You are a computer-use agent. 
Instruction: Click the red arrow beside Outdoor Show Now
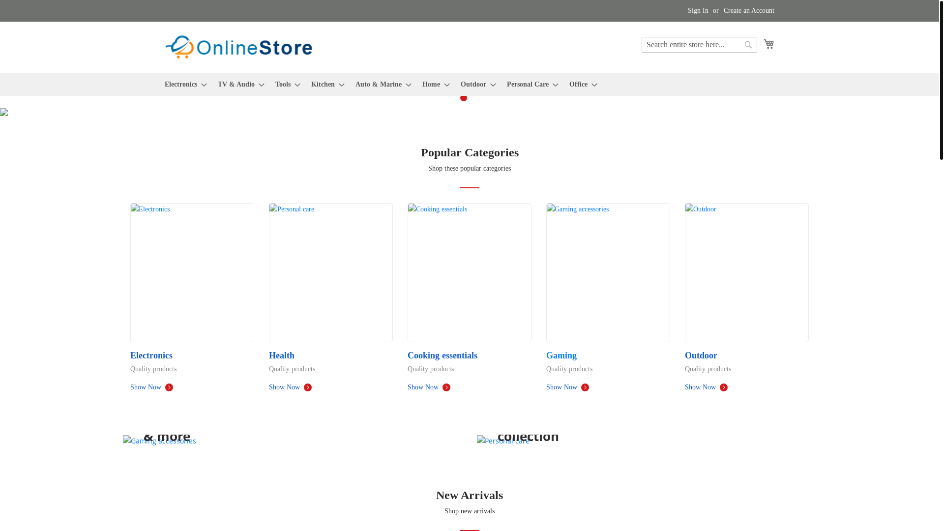click(x=724, y=387)
